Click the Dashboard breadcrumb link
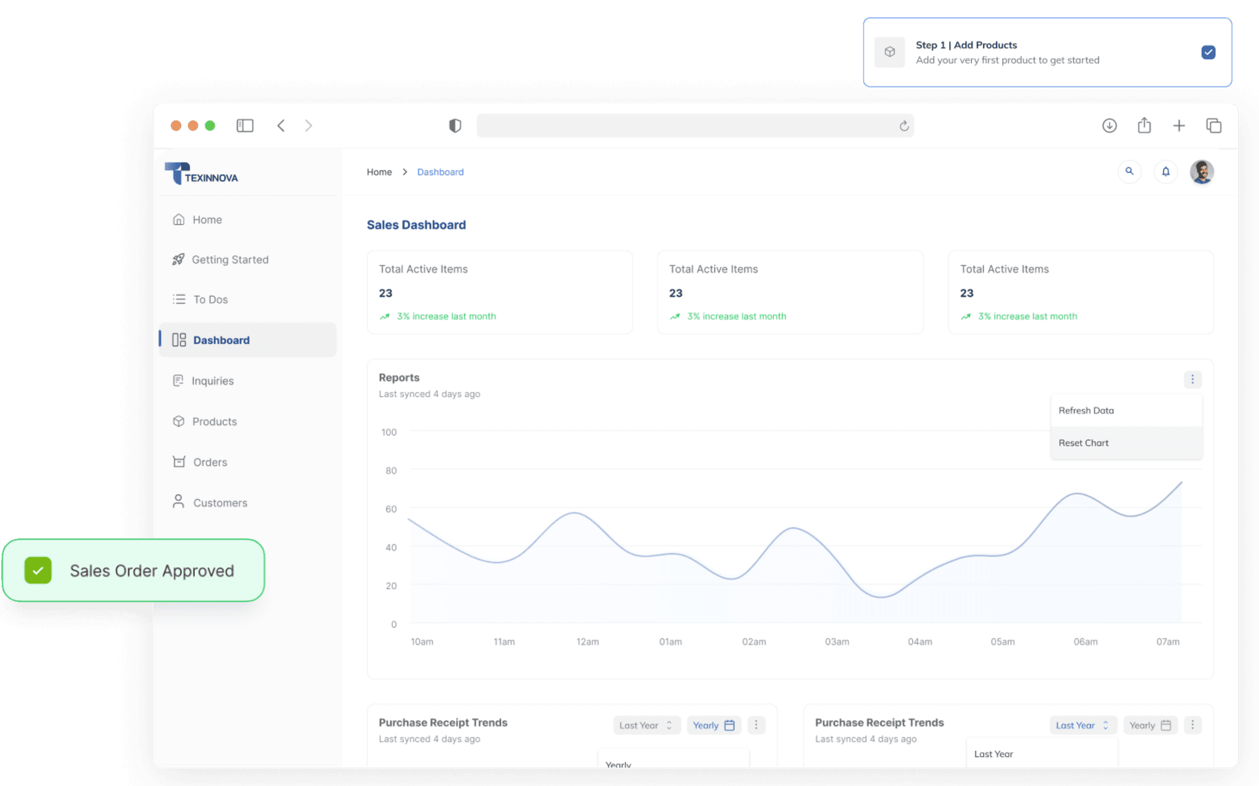1259x786 pixels. coord(440,171)
